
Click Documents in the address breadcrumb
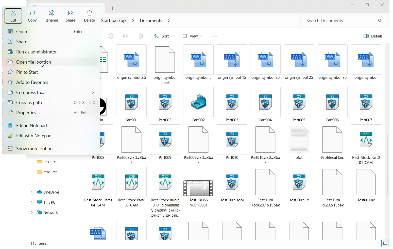[x=151, y=21]
